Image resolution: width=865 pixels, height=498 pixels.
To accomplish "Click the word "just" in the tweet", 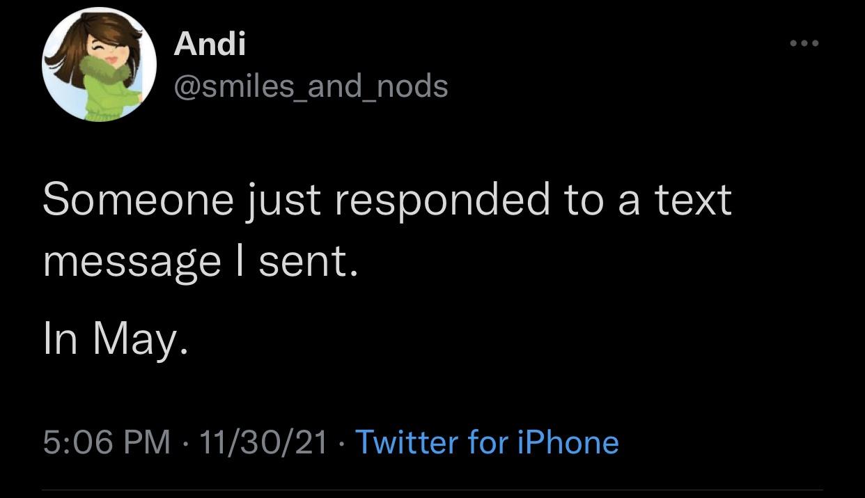I will pyautogui.click(x=283, y=200).
